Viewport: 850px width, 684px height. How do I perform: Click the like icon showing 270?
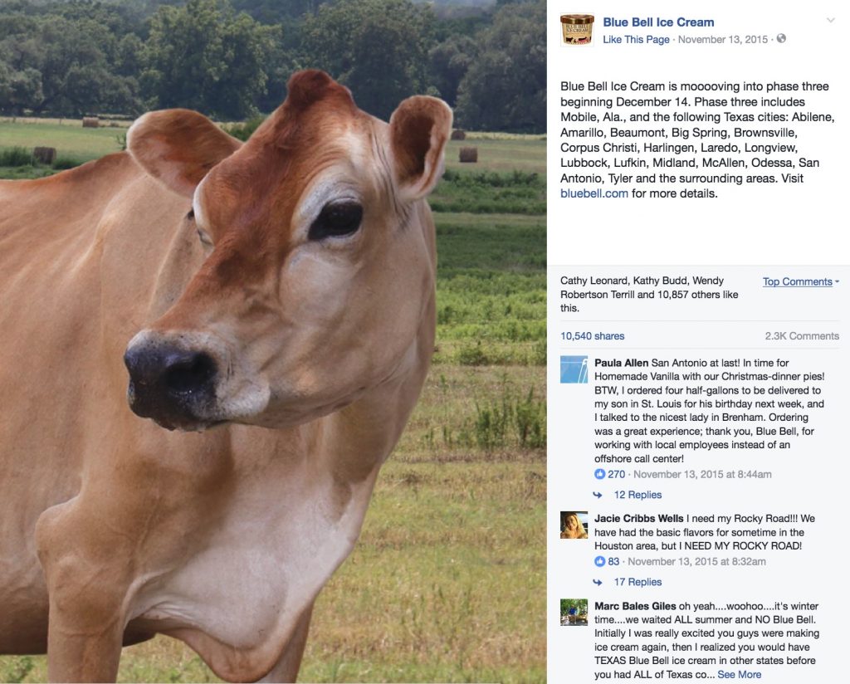[599, 474]
